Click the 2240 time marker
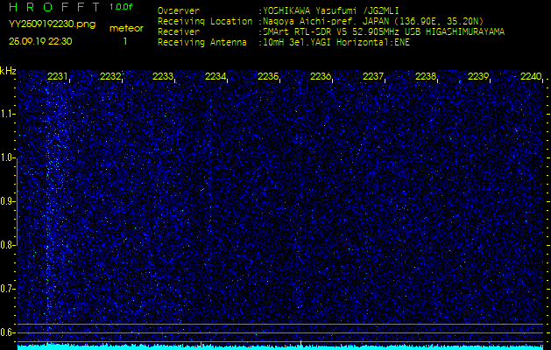The width and height of the screenshot is (551, 350). click(531, 77)
